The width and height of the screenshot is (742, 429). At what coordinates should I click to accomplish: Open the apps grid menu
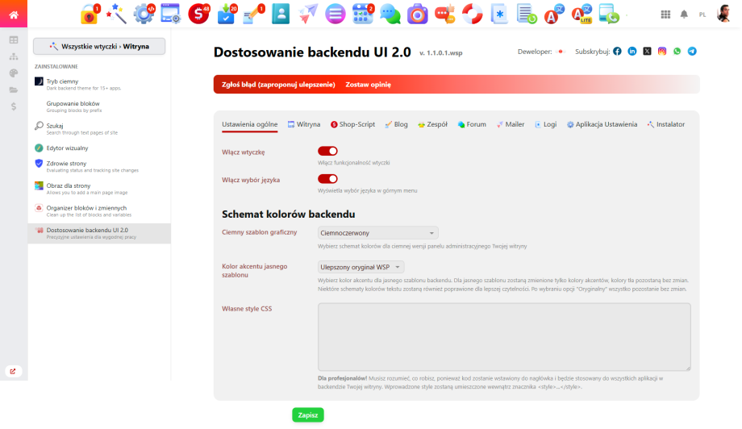point(665,15)
